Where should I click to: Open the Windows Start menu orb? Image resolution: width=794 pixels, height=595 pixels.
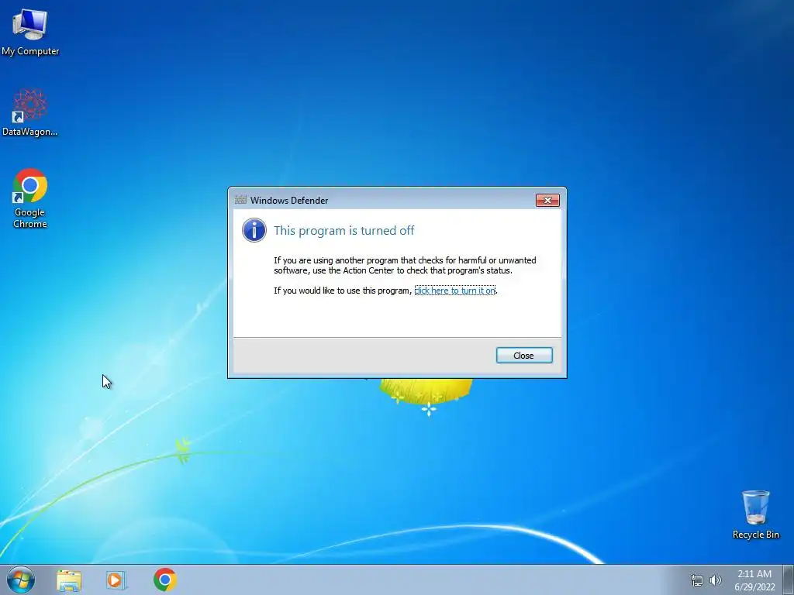[x=21, y=580]
